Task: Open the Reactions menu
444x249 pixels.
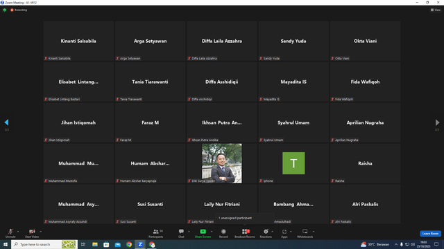Action: 266,233
